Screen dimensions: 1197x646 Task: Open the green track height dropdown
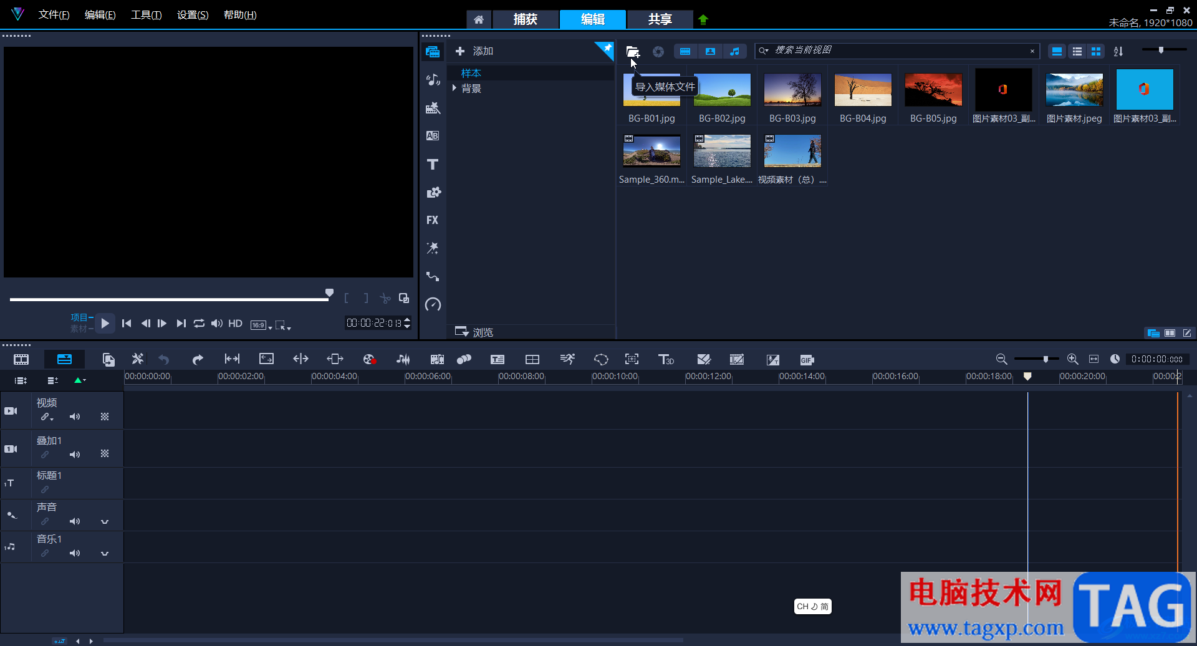tap(80, 380)
